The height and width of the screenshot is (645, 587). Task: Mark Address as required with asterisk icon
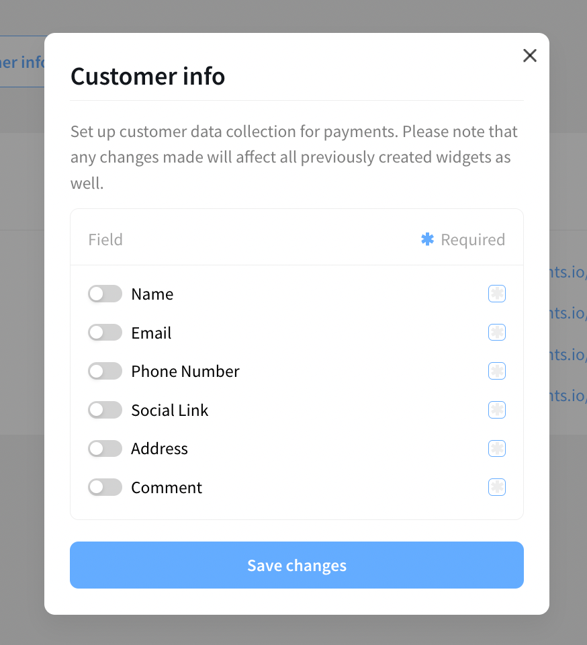(496, 449)
